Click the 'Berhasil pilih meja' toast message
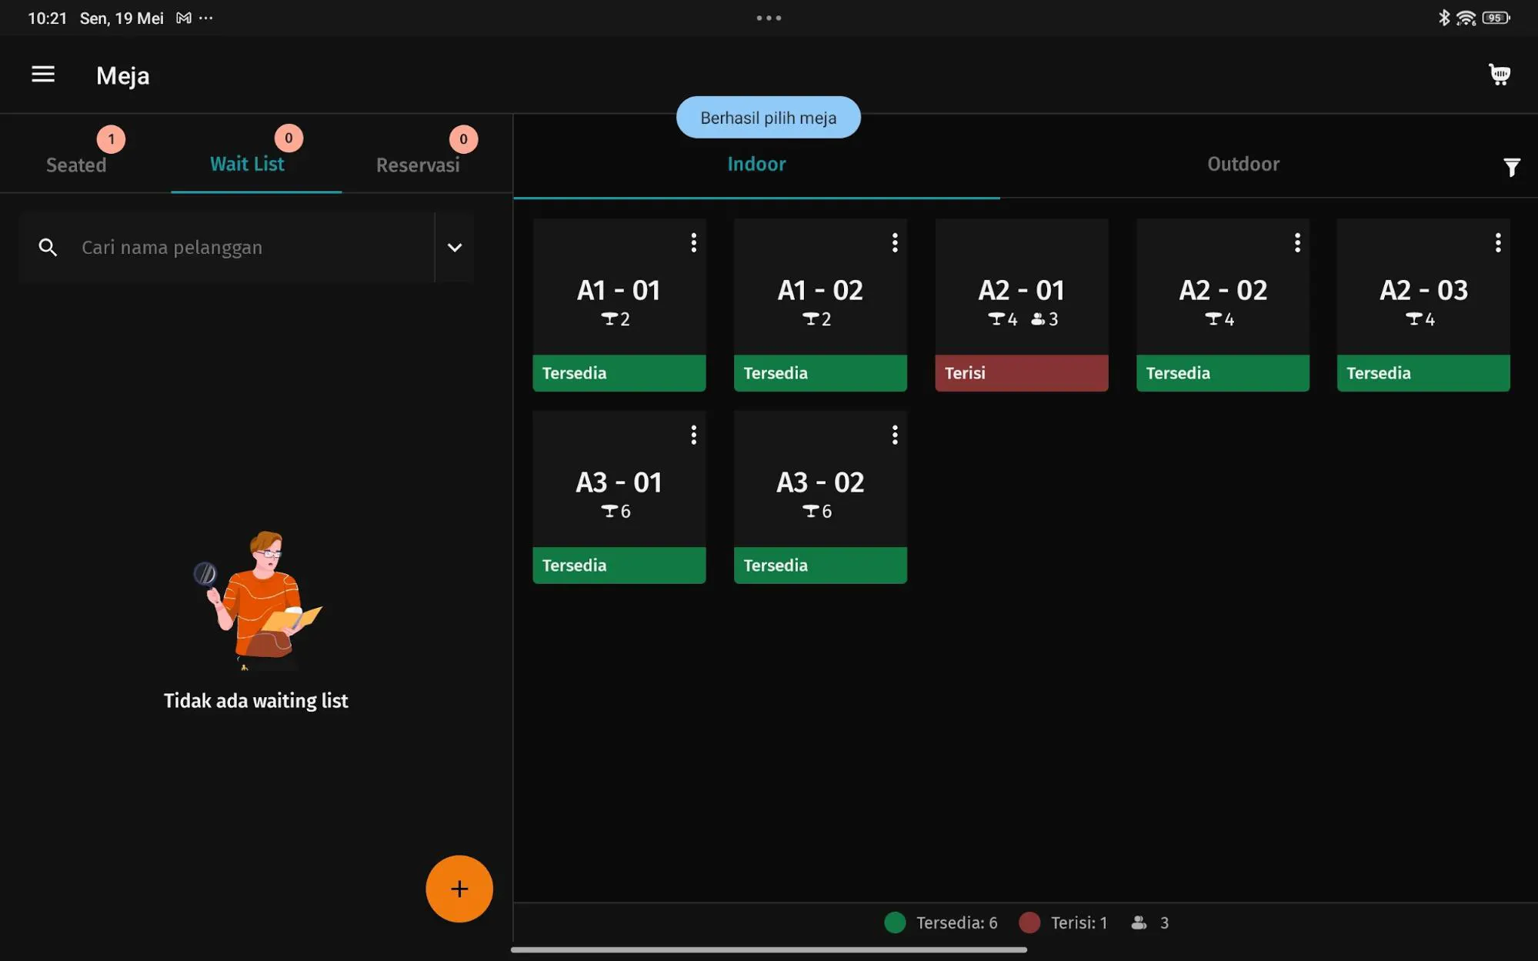1538x961 pixels. pos(768,118)
